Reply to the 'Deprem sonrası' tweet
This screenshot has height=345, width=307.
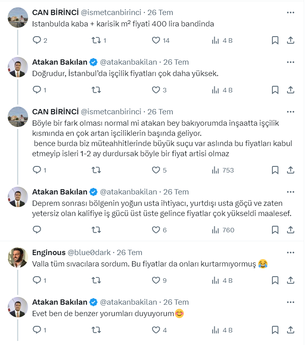pos(37,230)
